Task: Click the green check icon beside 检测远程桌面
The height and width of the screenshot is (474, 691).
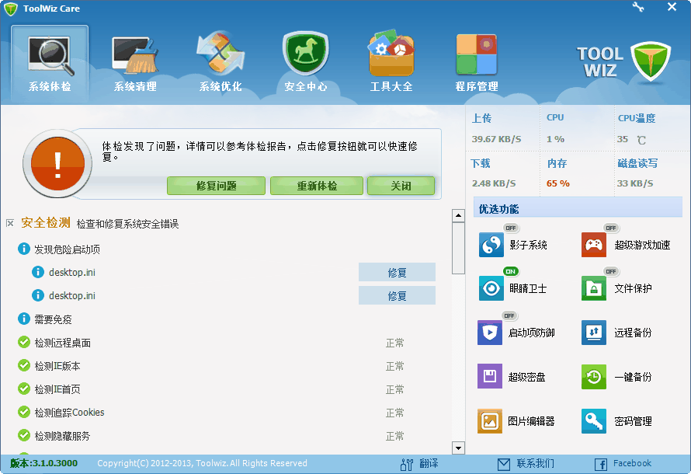Action: coord(24,342)
